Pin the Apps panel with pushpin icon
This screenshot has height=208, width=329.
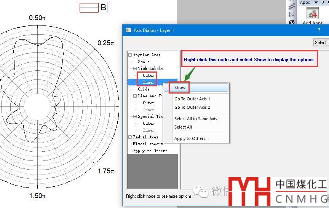pos(323,2)
